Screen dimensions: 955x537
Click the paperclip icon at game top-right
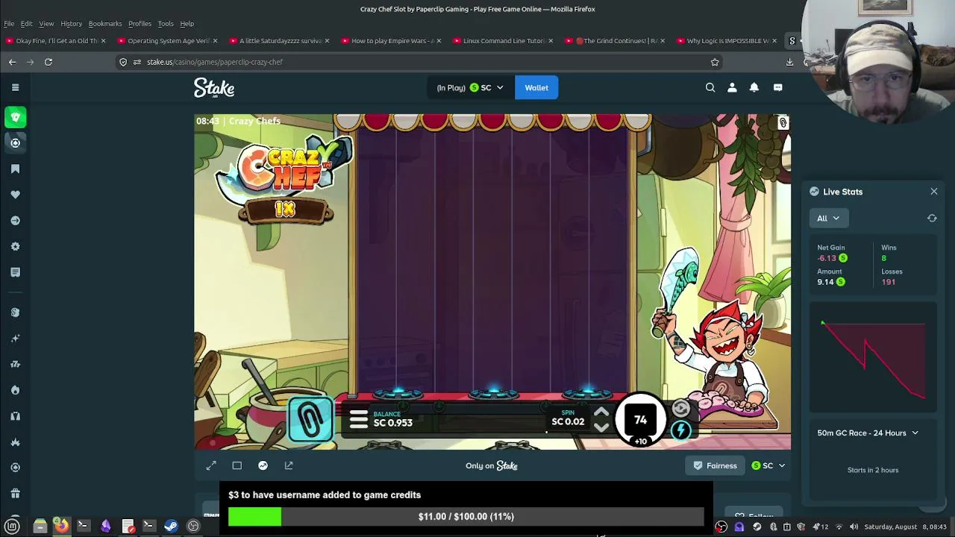(x=783, y=123)
